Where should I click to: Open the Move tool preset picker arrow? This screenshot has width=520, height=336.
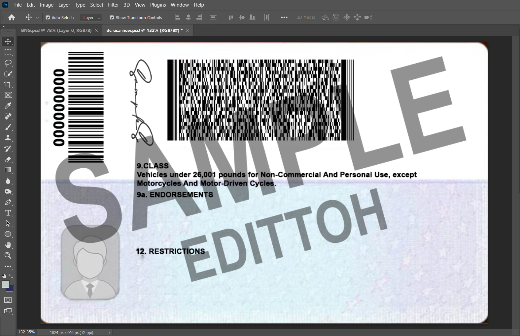click(37, 17)
